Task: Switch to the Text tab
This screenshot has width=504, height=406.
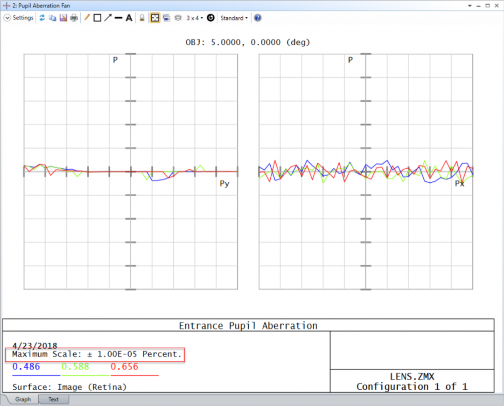Action: [53, 399]
